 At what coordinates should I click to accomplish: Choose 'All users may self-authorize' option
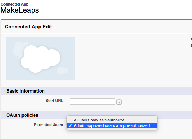[112, 120]
